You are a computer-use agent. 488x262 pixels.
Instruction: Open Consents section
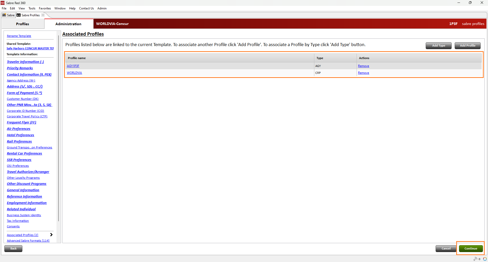pyautogui.click(x=13, y=226)
